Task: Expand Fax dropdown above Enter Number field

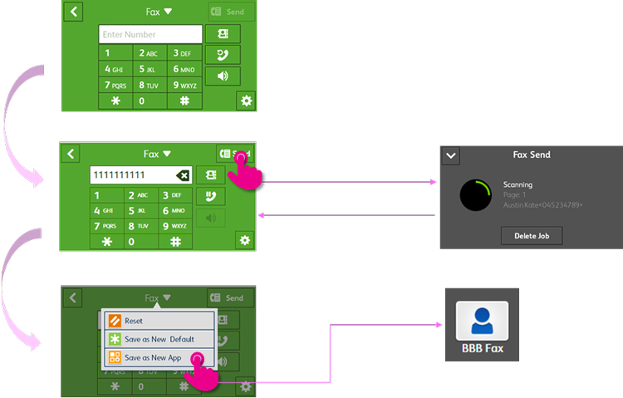Action: click(x=158, y=12)
